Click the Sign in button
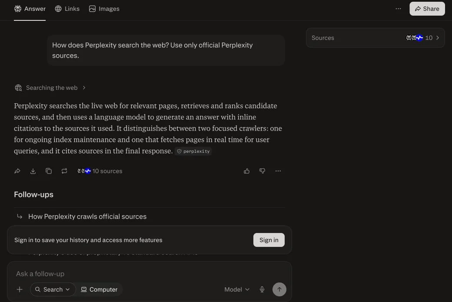Screen dimensions: 452x302 (269, 240)
